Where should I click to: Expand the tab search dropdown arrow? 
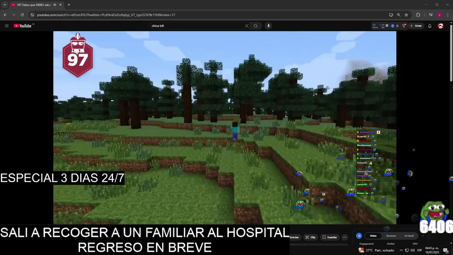tap(5, 5)
